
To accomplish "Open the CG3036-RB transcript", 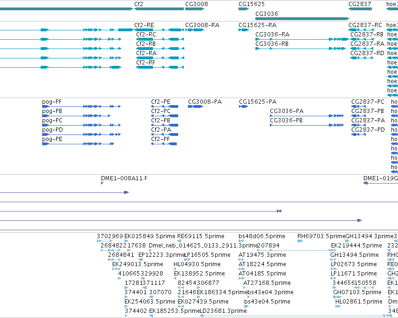I will (301, 49).
